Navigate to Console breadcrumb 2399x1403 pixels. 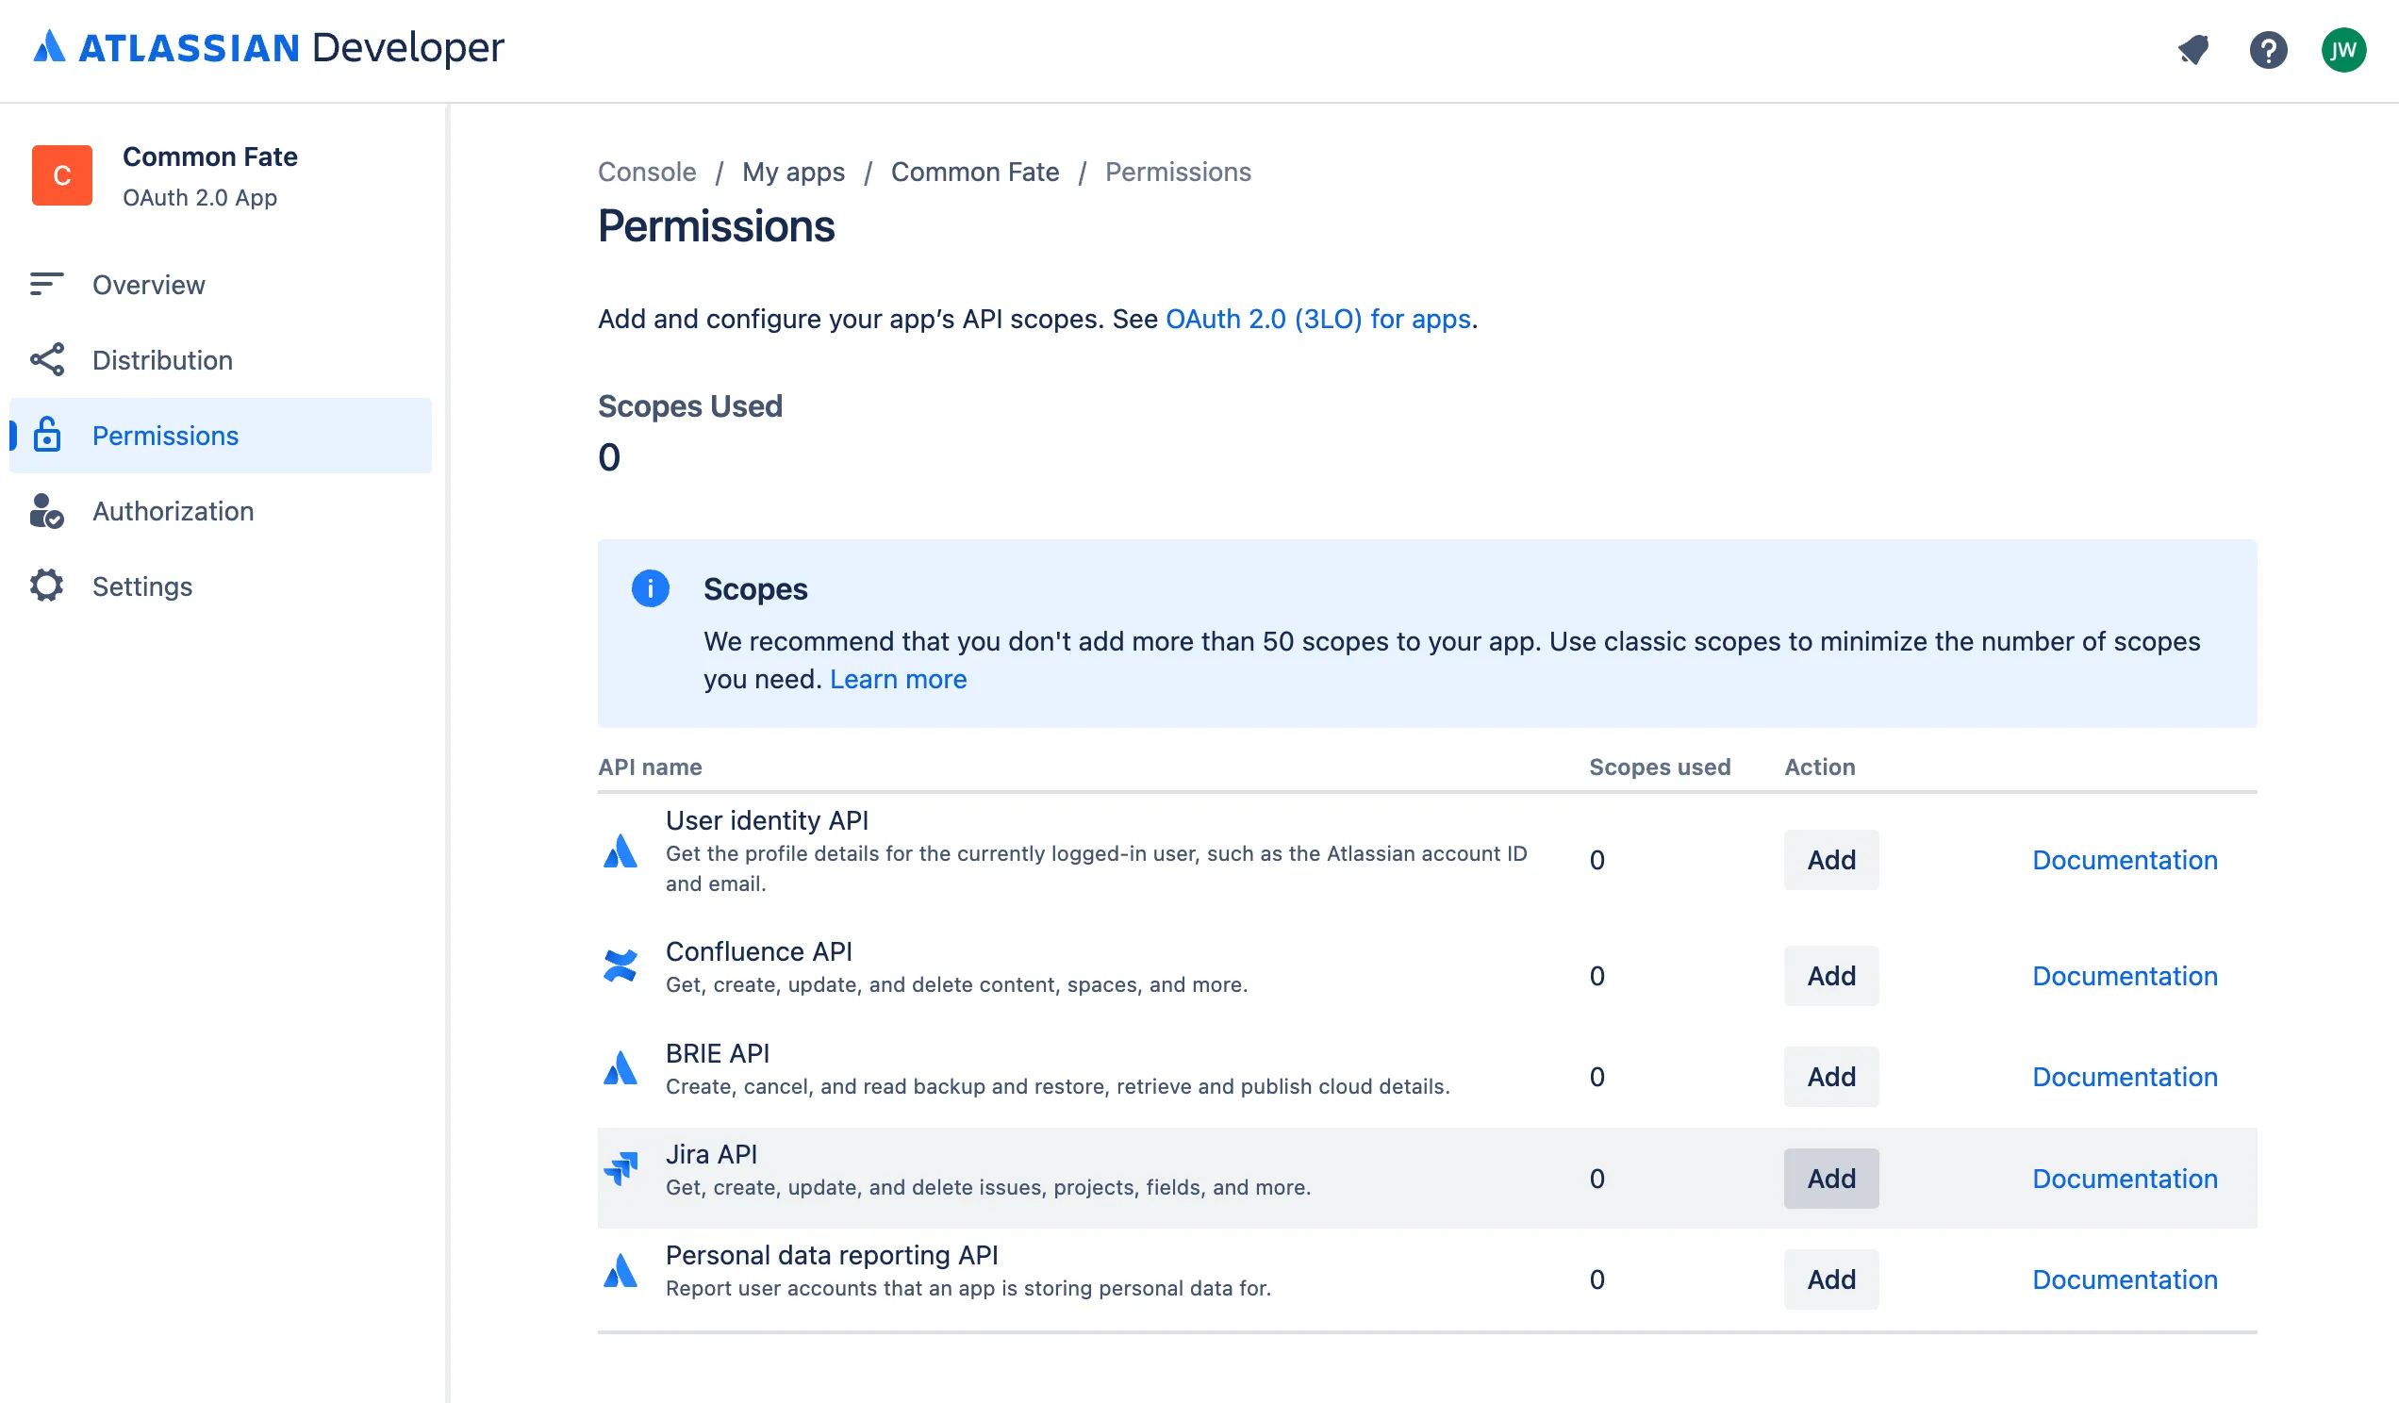click(x=647, y=173)
